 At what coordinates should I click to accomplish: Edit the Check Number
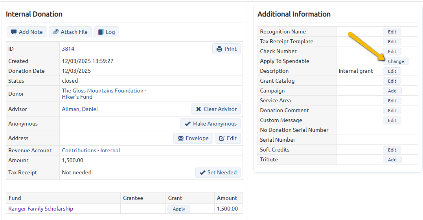pyautogui.click(x=392, y=52)
